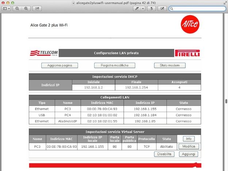Click the search magnifier icon
Image resolution: width=228 pixels, height=171 pixels.
(x=171, y=9)
